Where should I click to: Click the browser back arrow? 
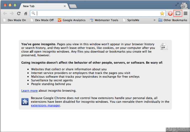point(5,13)
